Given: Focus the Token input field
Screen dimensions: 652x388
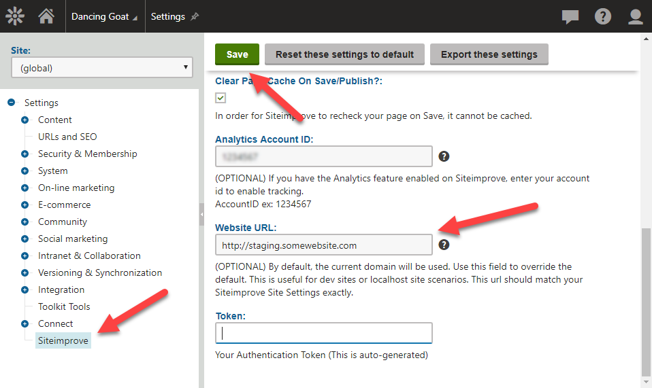Looking at the screenshot, I should point(323,333).
